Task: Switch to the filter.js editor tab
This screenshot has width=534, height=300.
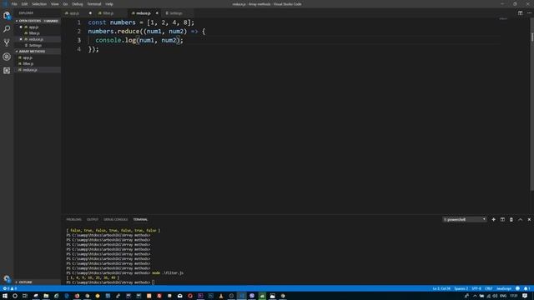Action: 111,13
